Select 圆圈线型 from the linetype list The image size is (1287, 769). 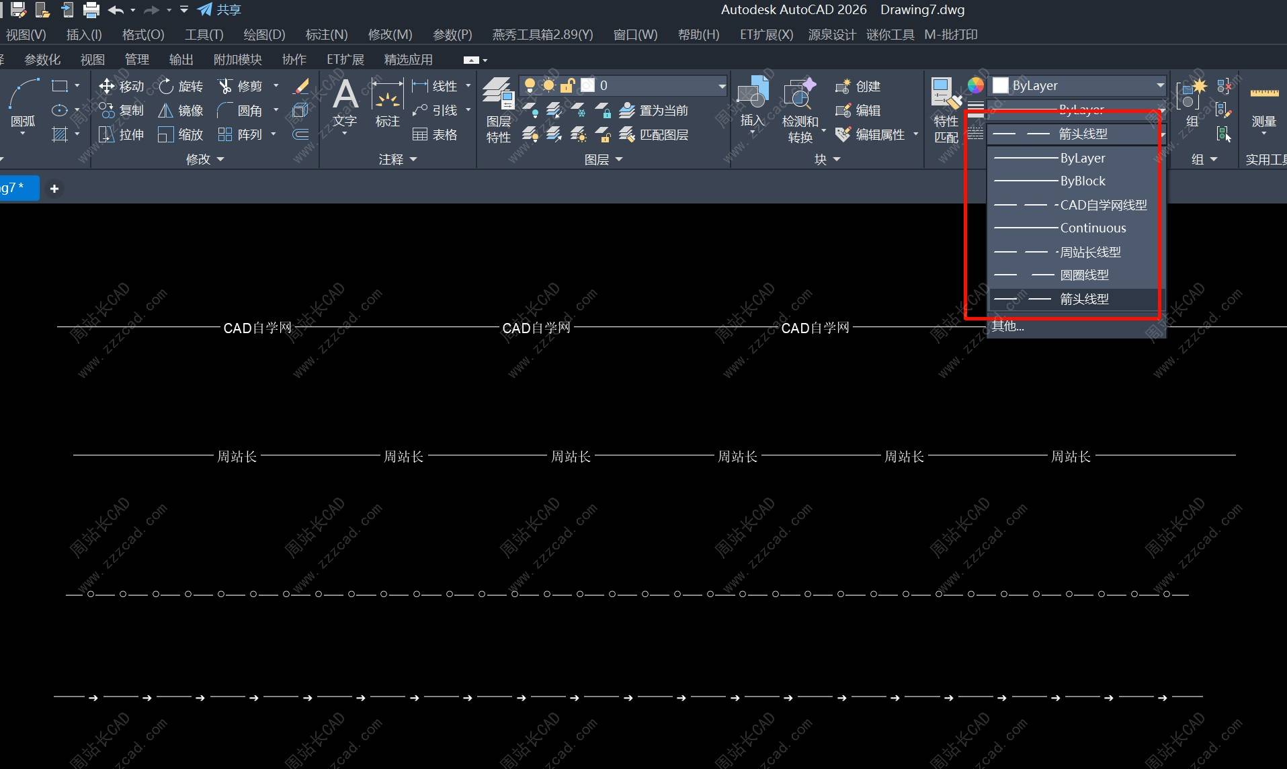point(1083,275)
